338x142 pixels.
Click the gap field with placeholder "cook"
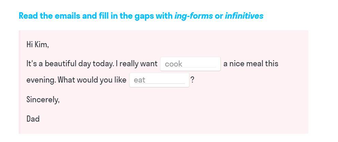190,64
